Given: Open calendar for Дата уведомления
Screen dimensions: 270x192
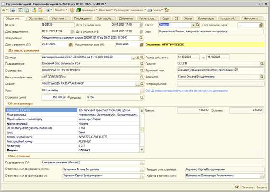Looking at the screenshot, I should click(72, 31).
